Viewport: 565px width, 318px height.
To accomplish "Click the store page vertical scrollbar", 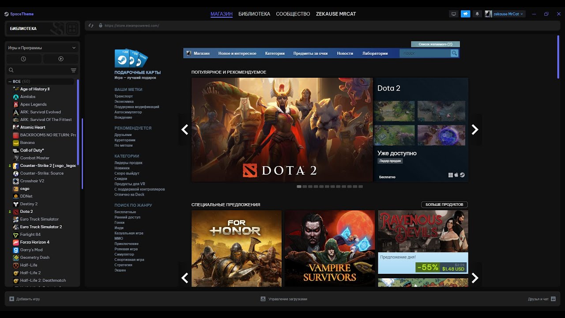I will click(x=558, y=57).
